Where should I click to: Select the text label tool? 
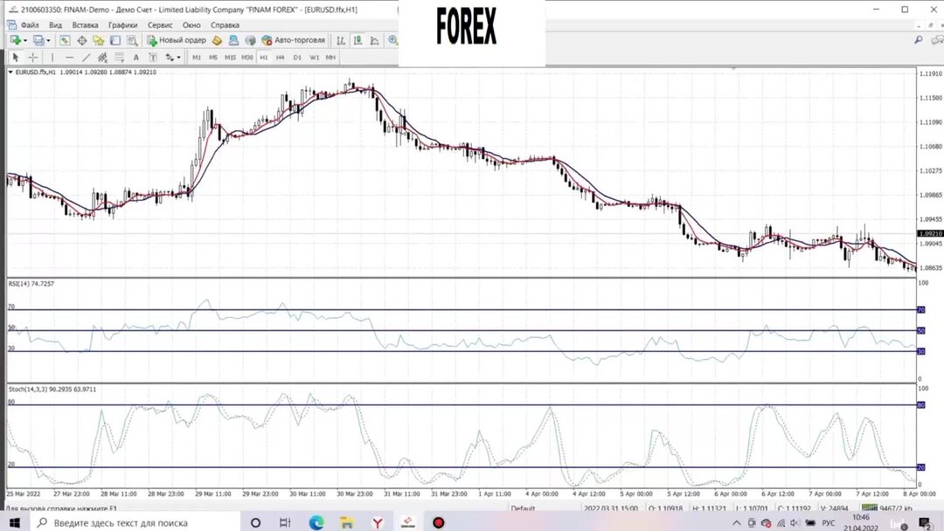(x=153, y=58)
